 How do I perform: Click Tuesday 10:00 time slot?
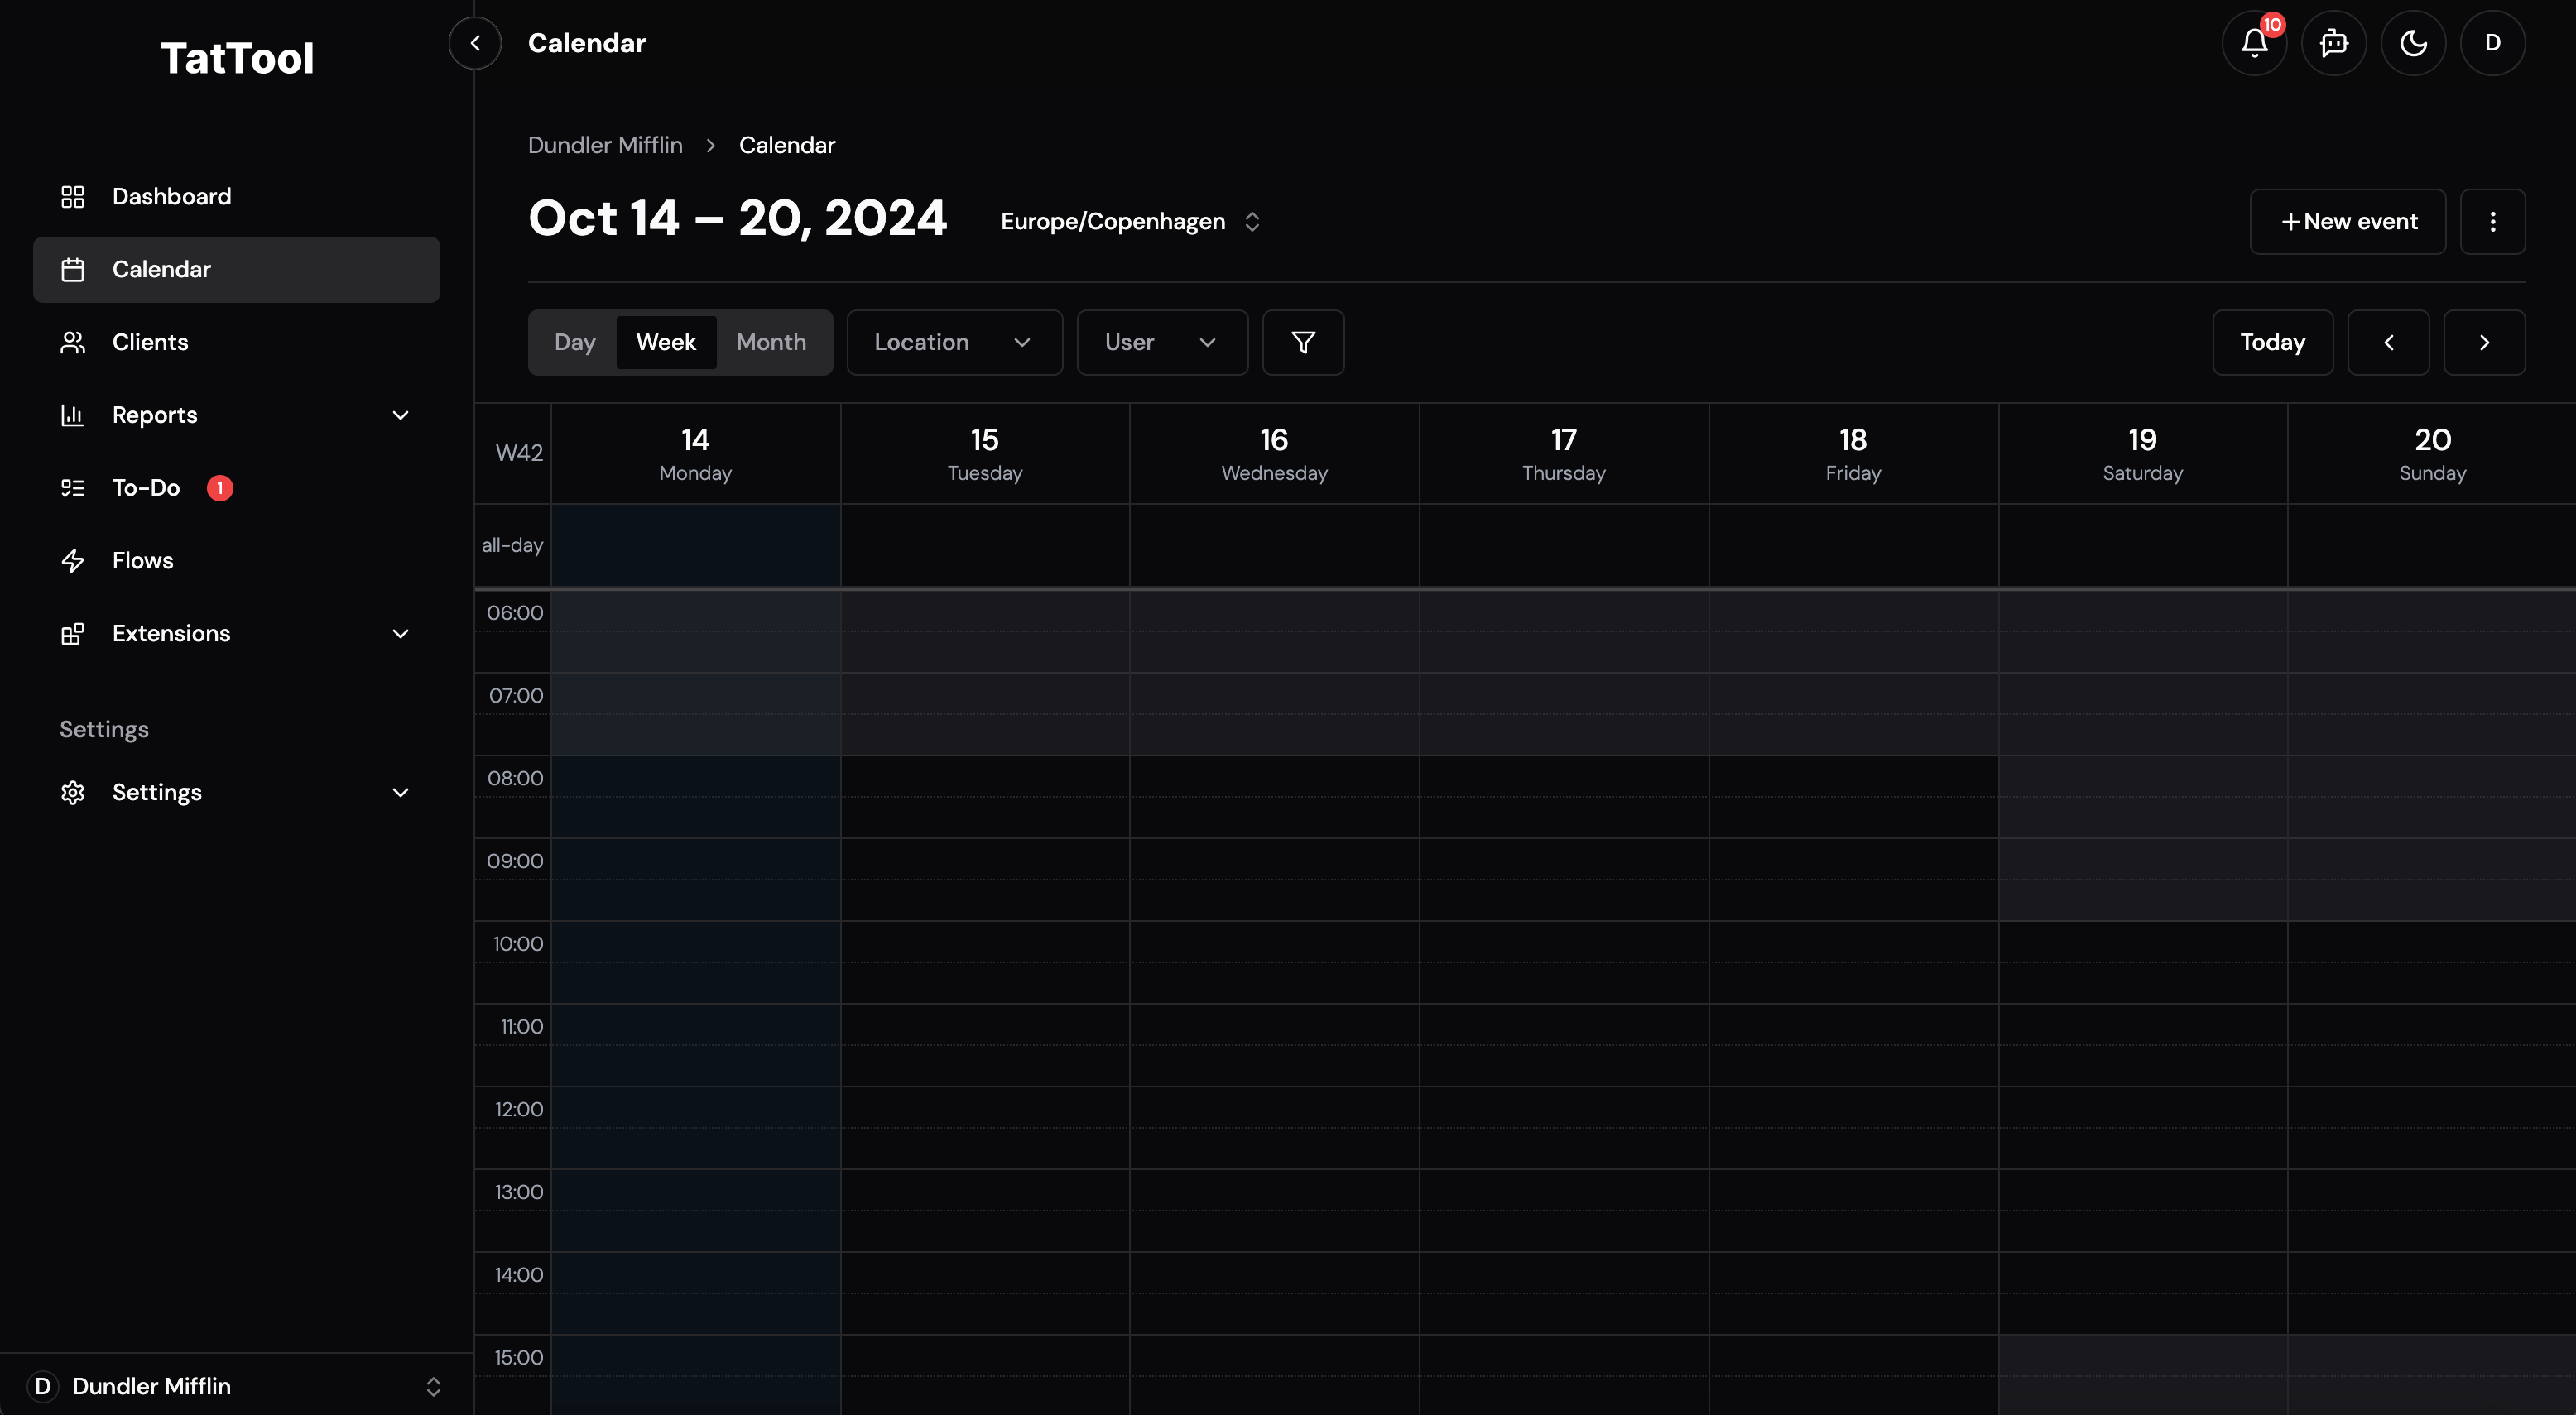click(x=985, y=942)
